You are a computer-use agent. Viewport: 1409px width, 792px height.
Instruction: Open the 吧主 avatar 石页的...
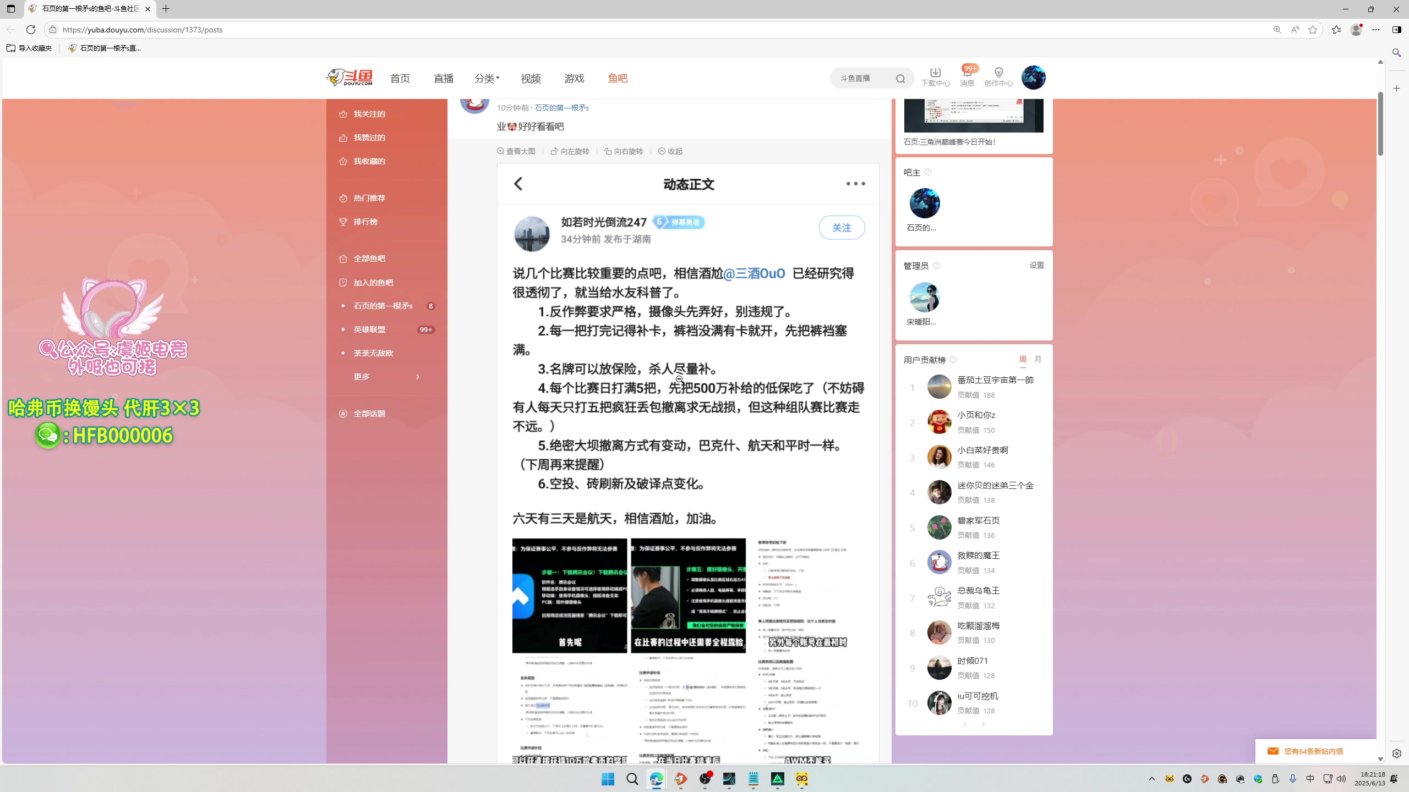click(x=924, y=204)
